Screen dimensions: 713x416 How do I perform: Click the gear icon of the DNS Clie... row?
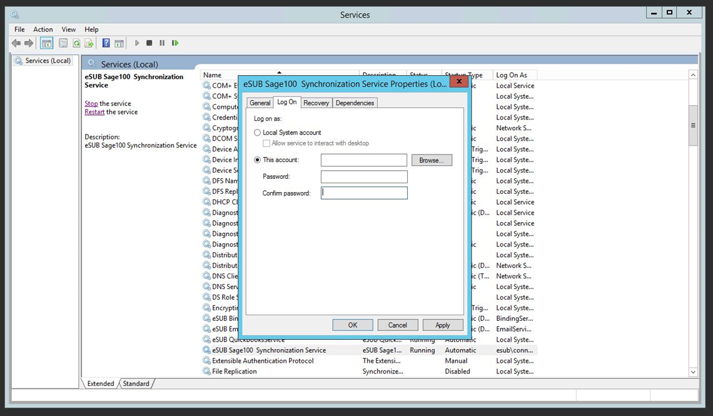pyautogui.click(x=206, y=276)
